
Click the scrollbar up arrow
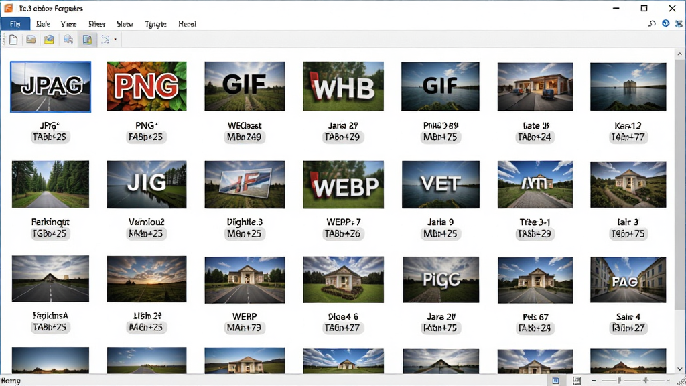(679, 54)
